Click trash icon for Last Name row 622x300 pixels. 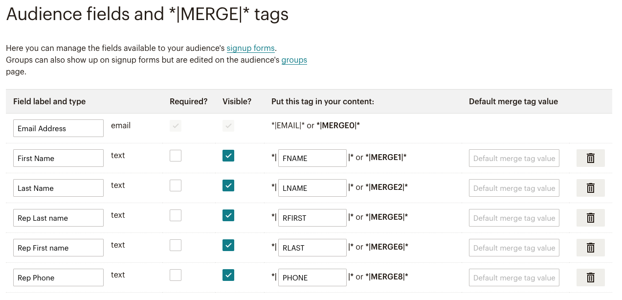(590, 188)
